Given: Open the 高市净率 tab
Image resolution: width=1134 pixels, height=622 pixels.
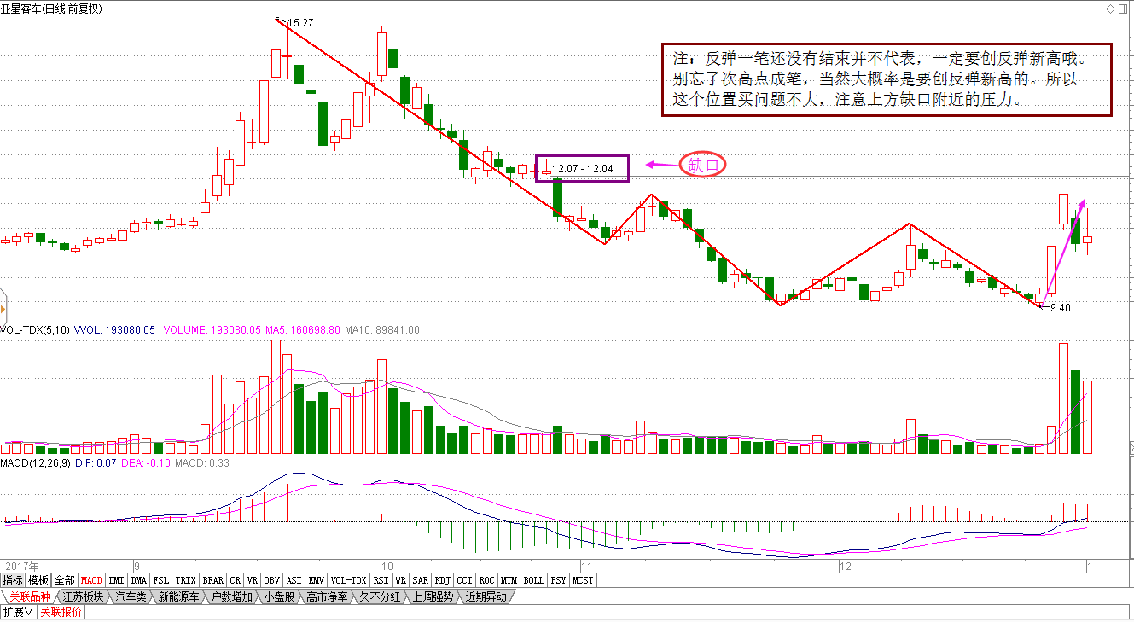Looking at the screenshot, I should tap(327, 596).
